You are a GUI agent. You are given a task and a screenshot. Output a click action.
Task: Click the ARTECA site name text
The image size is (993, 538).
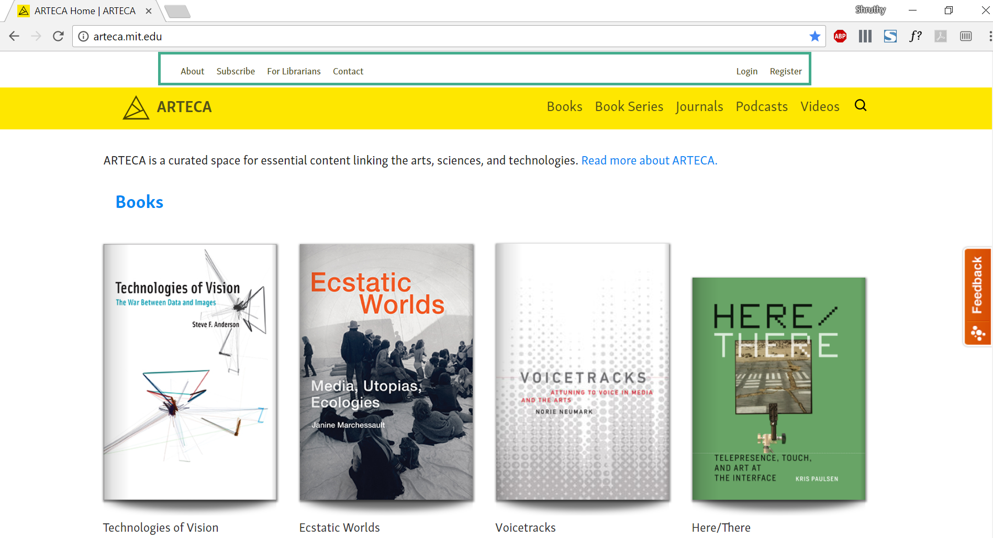tap(184, 107)
